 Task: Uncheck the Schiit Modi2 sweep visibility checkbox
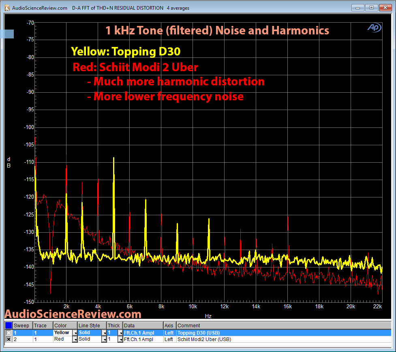tap(9, 339)
